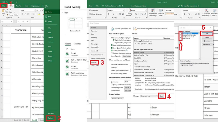This screenshot has width=218, height=122.
Task: Open the Arial font name dropdown
Action: click(35, 10)
